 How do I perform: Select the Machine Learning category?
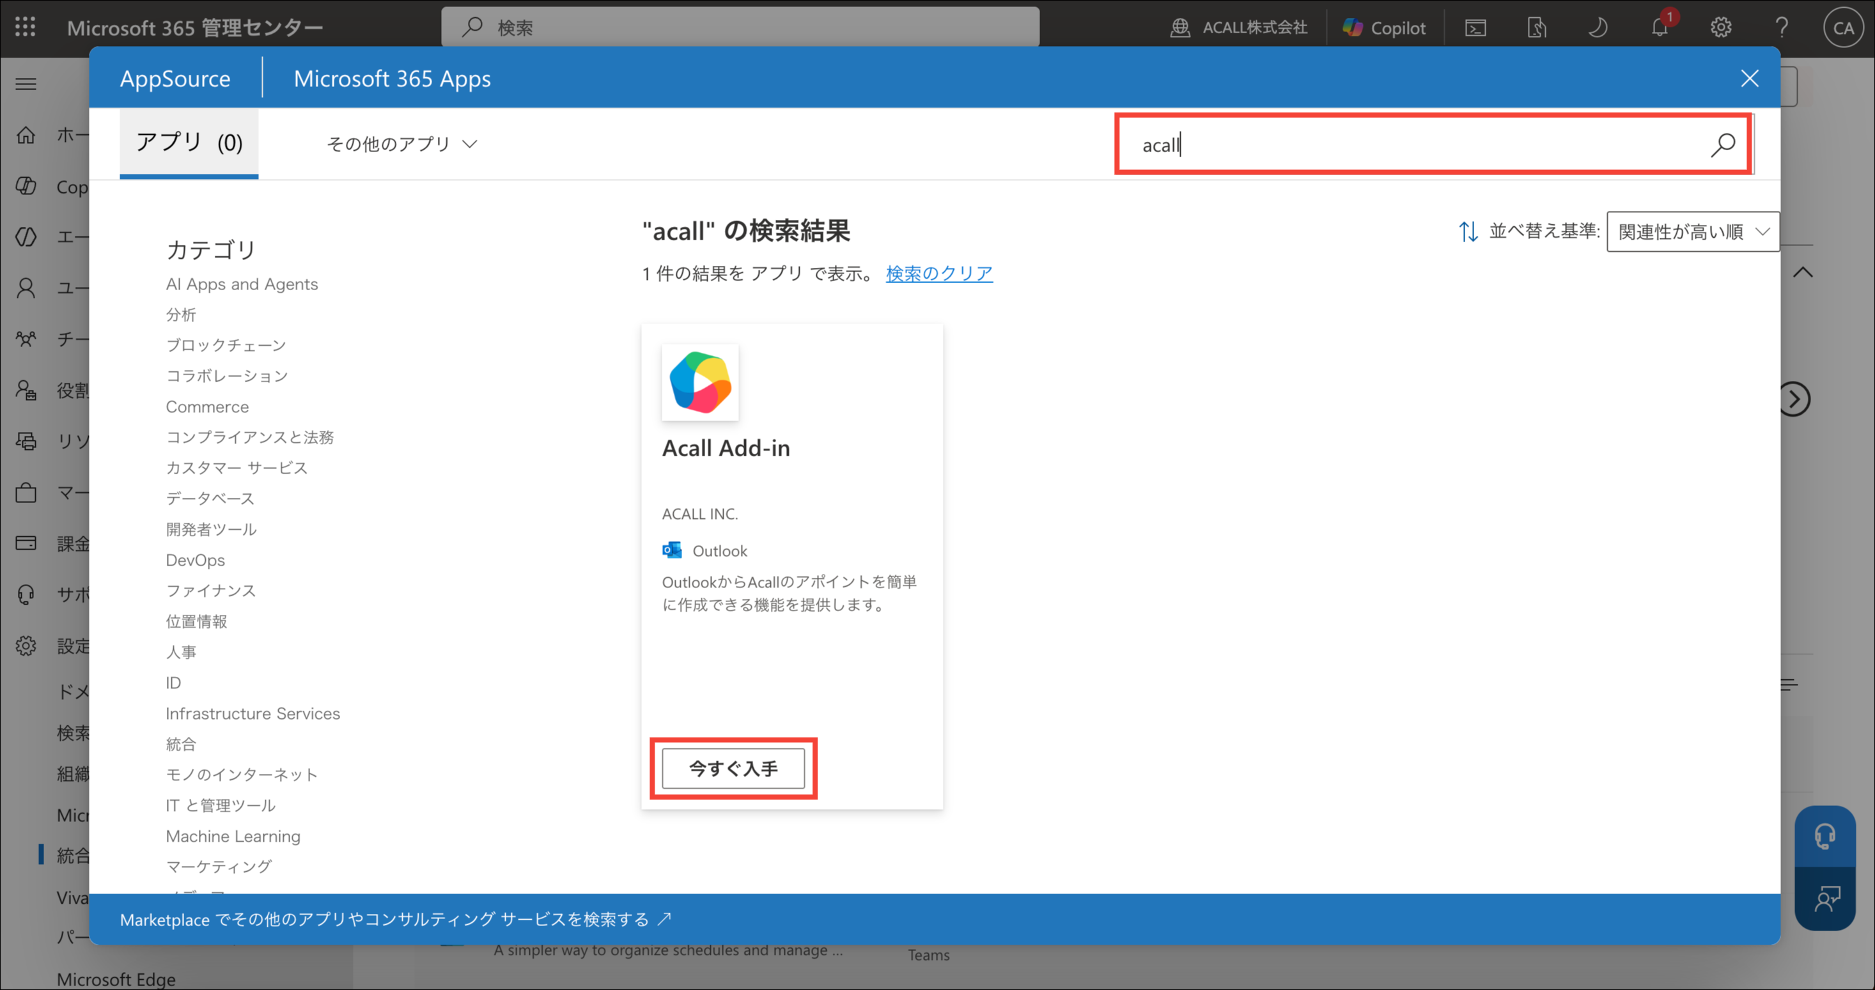pyautogui.click(x=233, y=837)
